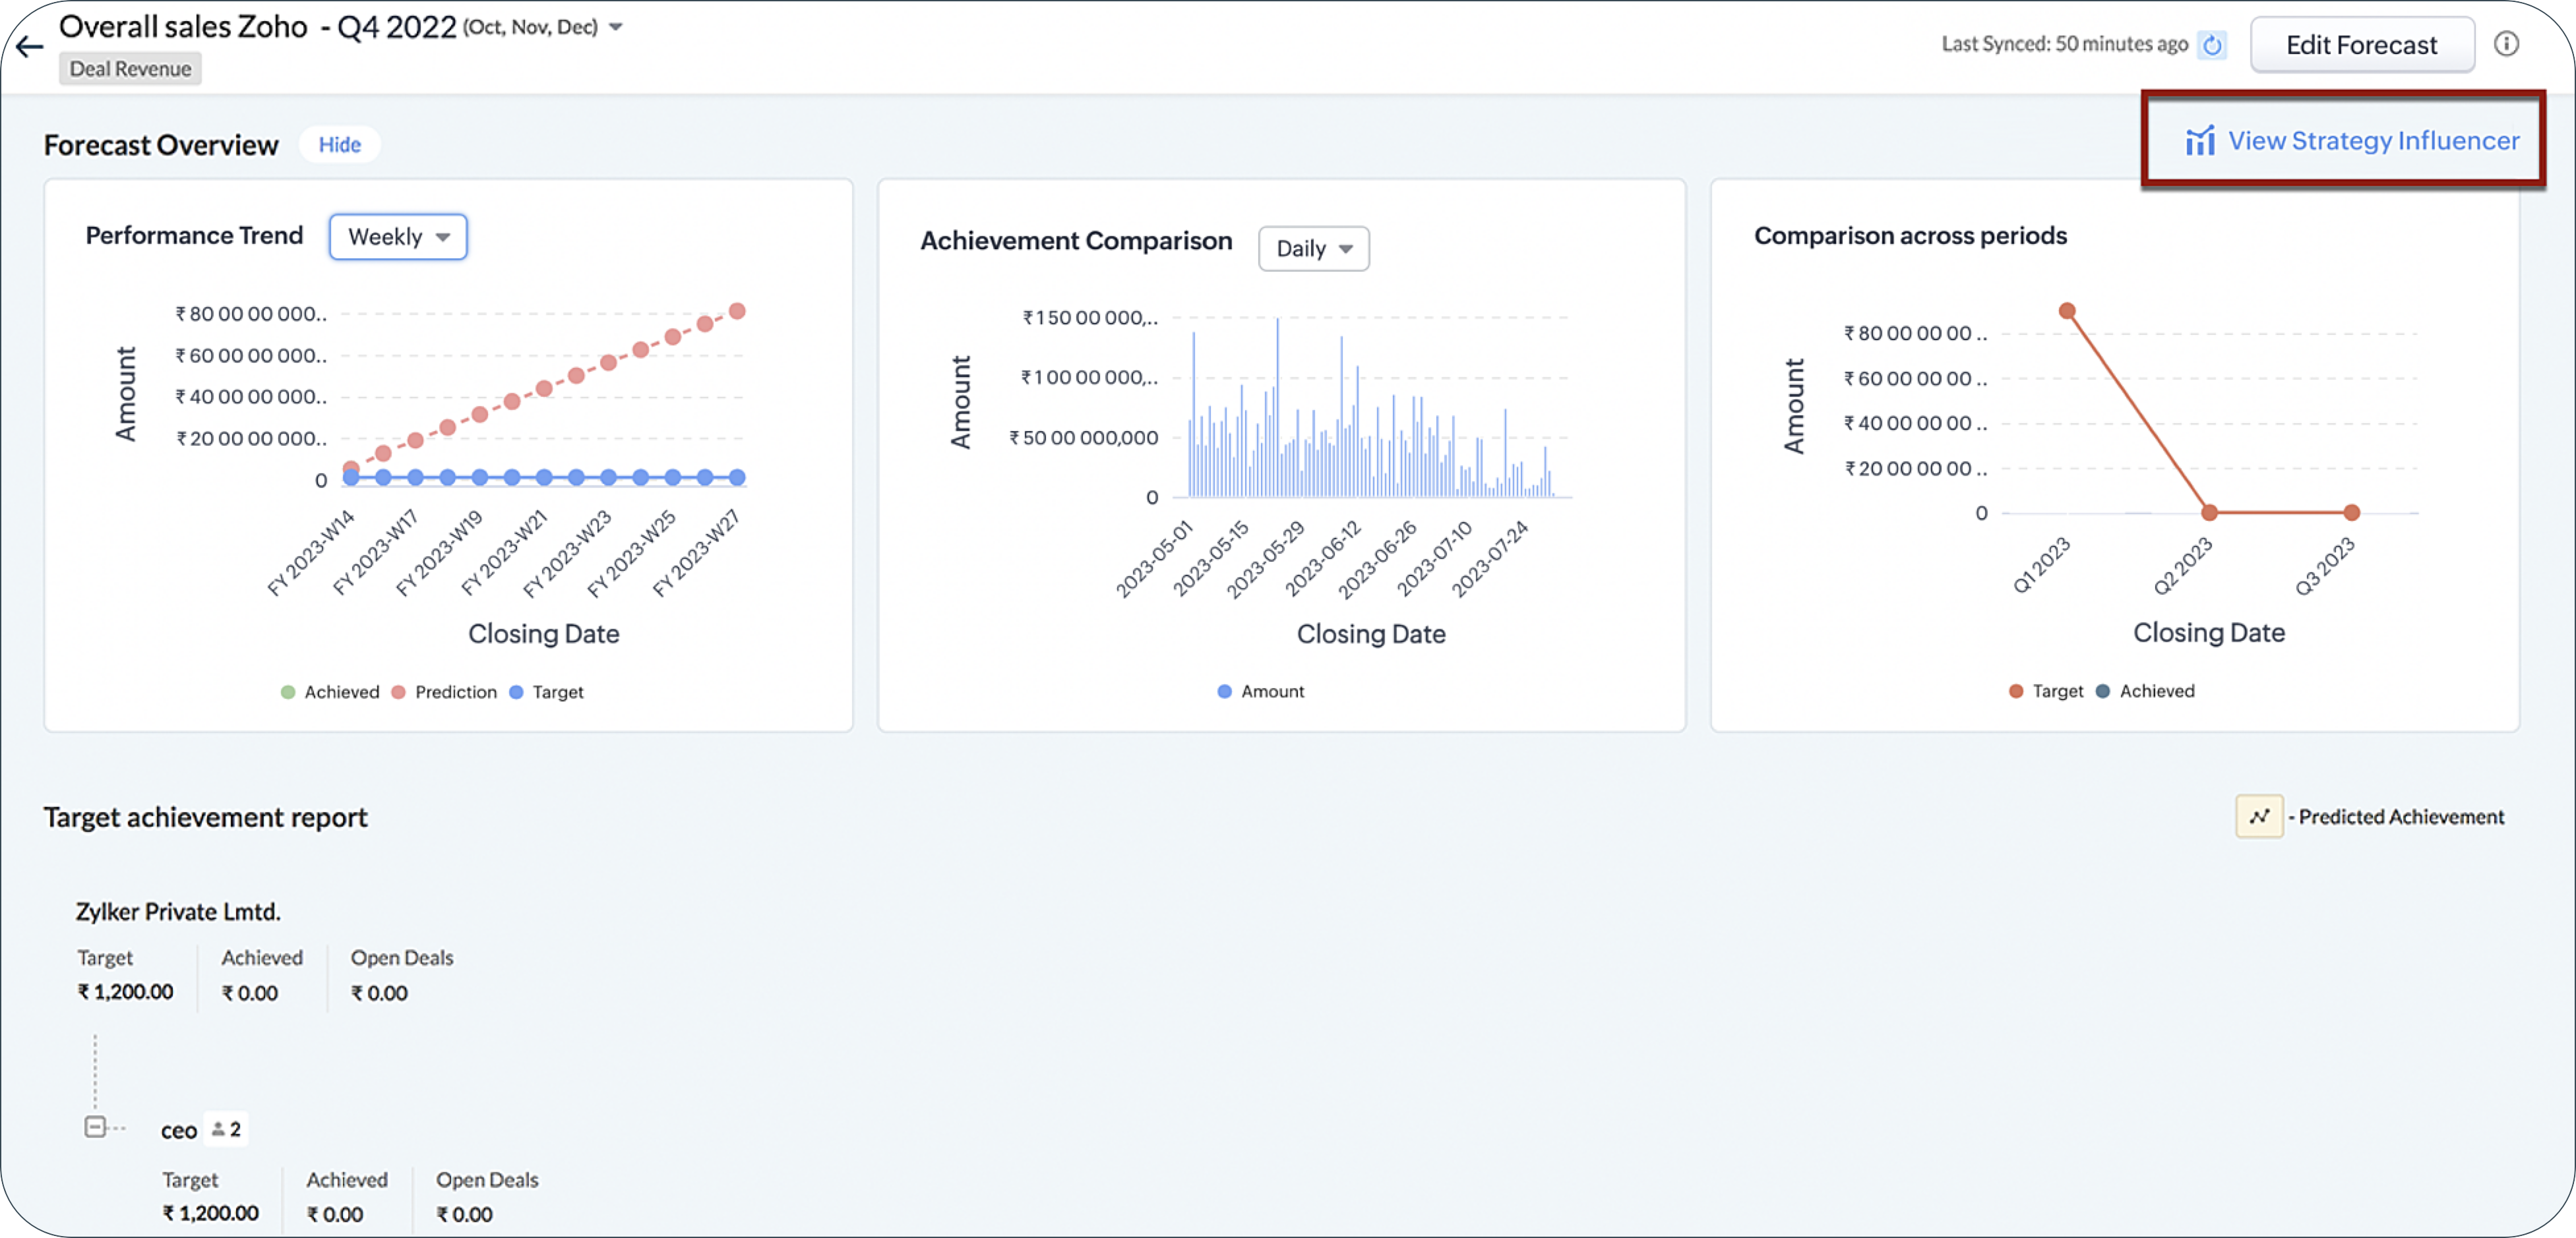Click the Edit Forecast button
The width and height of the screenshot is (2576, 1238).
pyautogui.click(x=2361, y=45)
